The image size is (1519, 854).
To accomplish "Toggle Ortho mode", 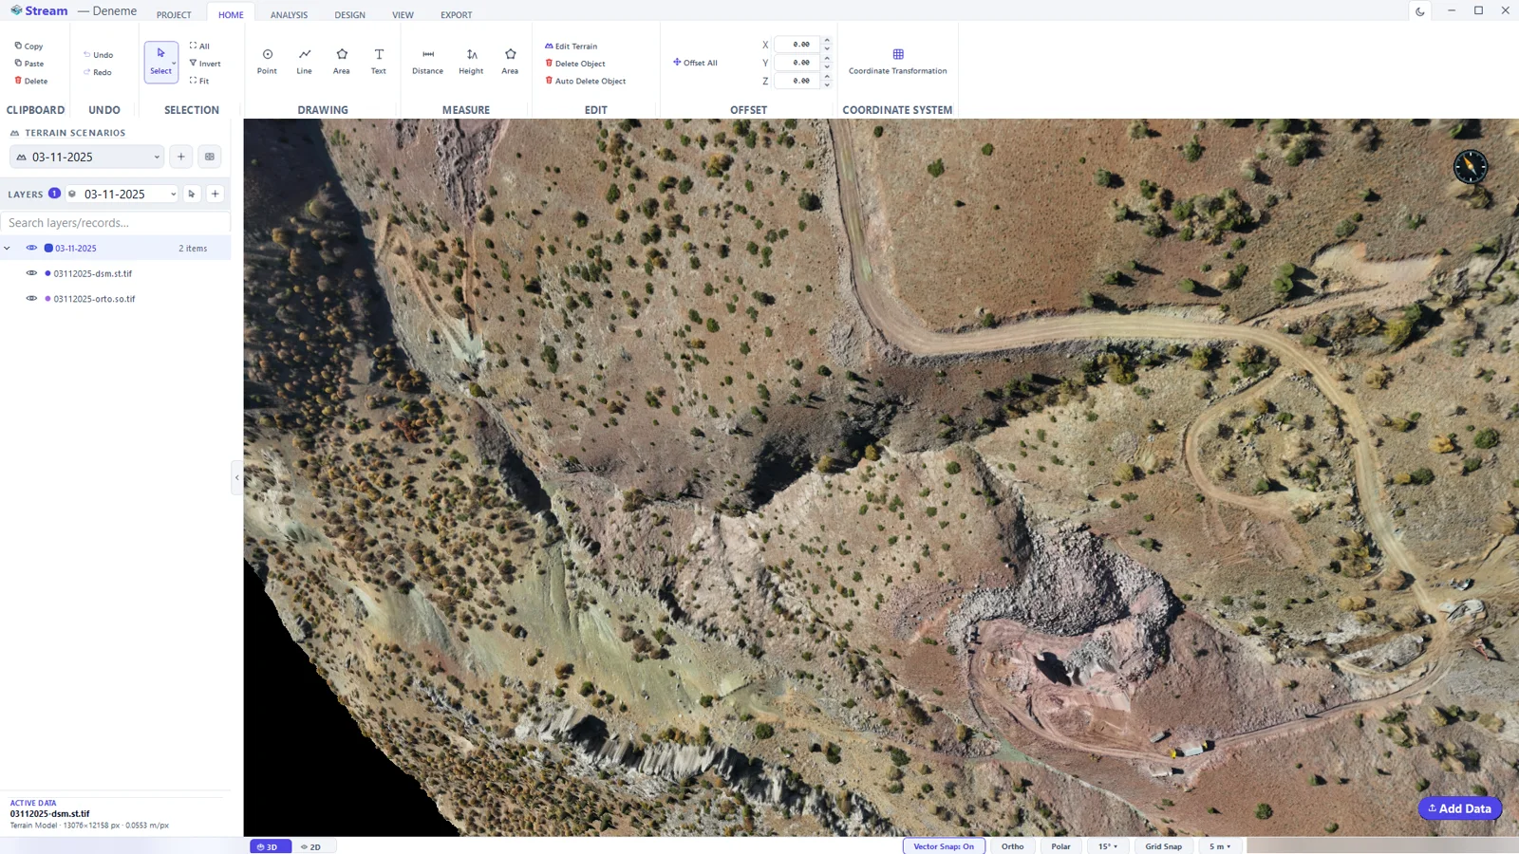I will point(1012,846).
